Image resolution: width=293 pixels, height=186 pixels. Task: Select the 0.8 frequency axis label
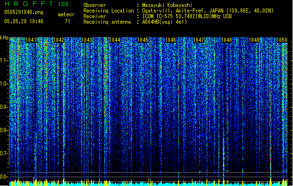point(4,130)
